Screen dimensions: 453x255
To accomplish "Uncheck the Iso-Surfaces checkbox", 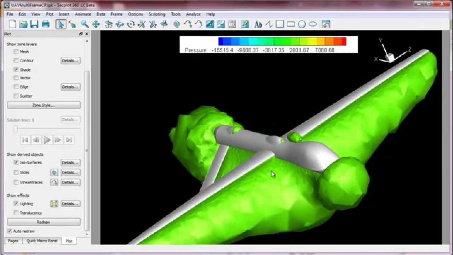I will tap(16, 163).
